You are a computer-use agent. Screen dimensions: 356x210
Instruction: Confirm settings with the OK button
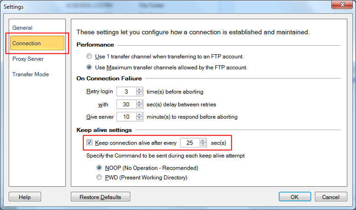pos(295,197)
